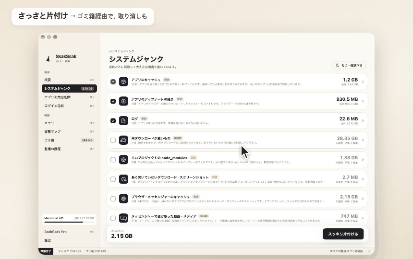Click the 22.6 MB size value
Screen dimensions: 413x259
349,118
